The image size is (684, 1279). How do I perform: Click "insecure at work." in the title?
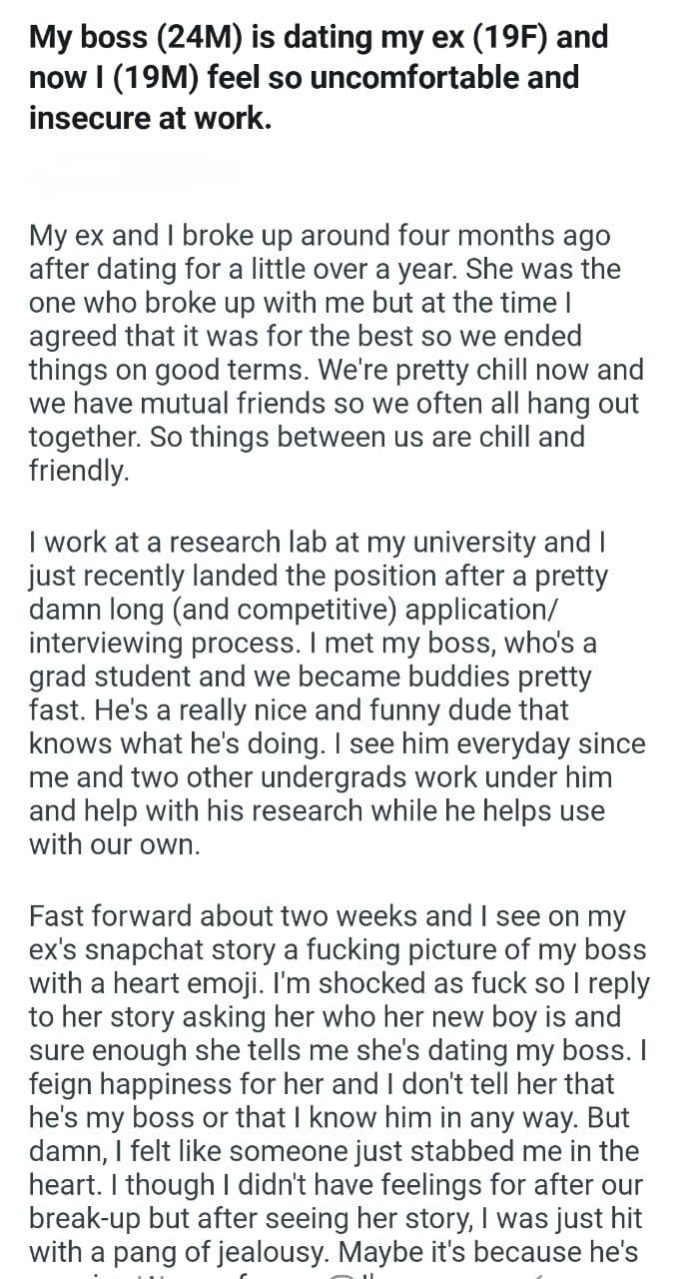pos(150,116)
